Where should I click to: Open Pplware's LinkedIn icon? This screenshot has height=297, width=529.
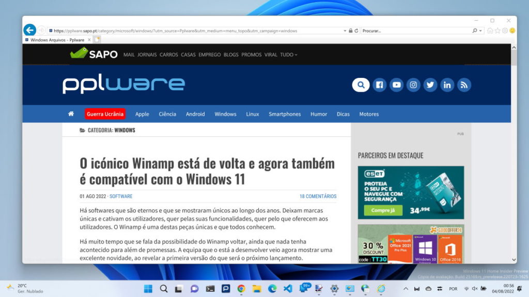[x=447, y=85]
